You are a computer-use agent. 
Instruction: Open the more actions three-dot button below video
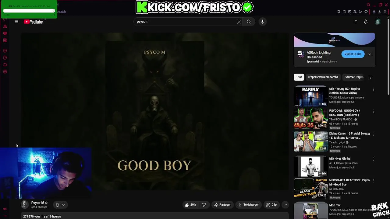[285, 205]
